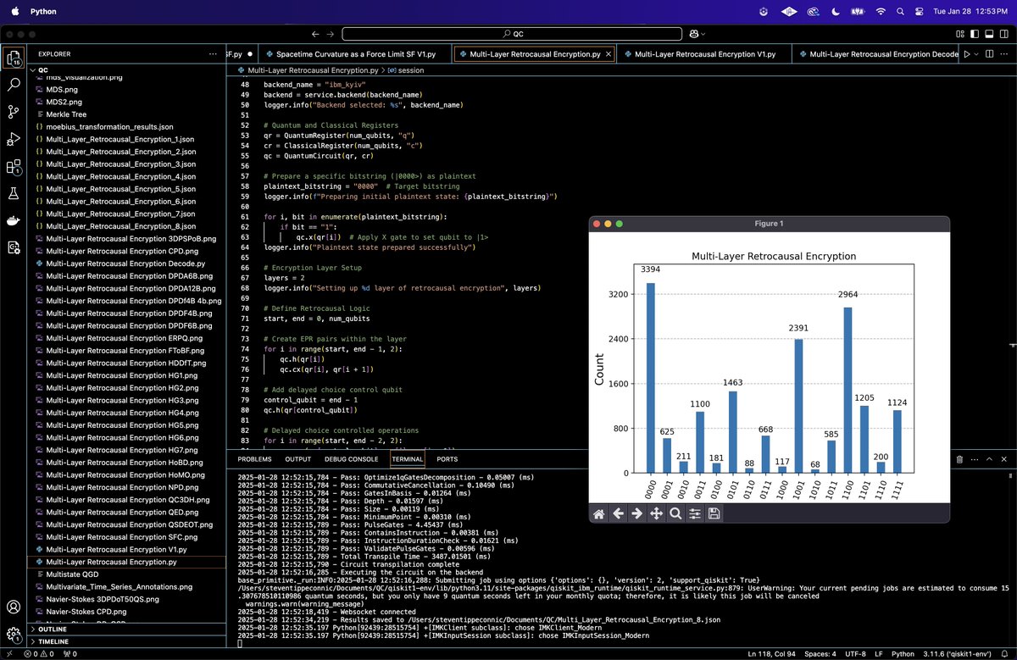Click the Home icon in figure toolbar
Viewport: 1017px width, 660px height.
tap(599, 513)
